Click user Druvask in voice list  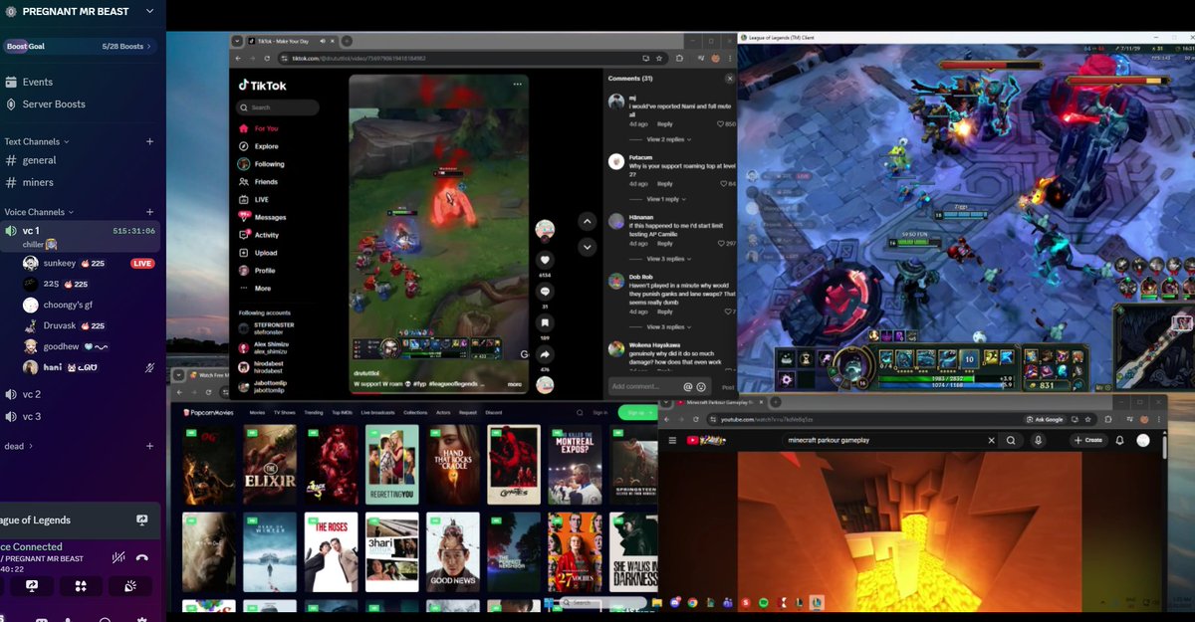65,325
